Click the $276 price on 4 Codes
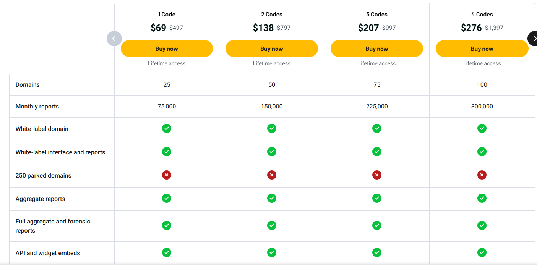The height and width of the screenshot is (267, 537). [471, 28]
